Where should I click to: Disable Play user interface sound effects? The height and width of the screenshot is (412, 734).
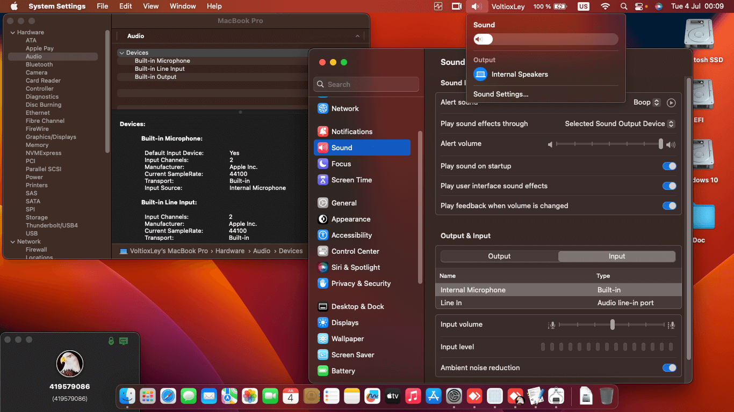(669, 186)
